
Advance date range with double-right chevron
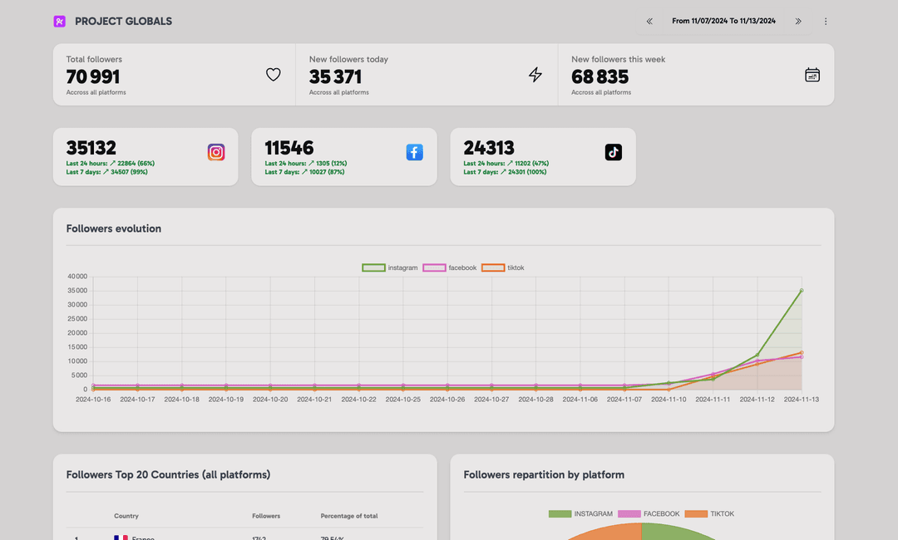click(x=798, y=22)
